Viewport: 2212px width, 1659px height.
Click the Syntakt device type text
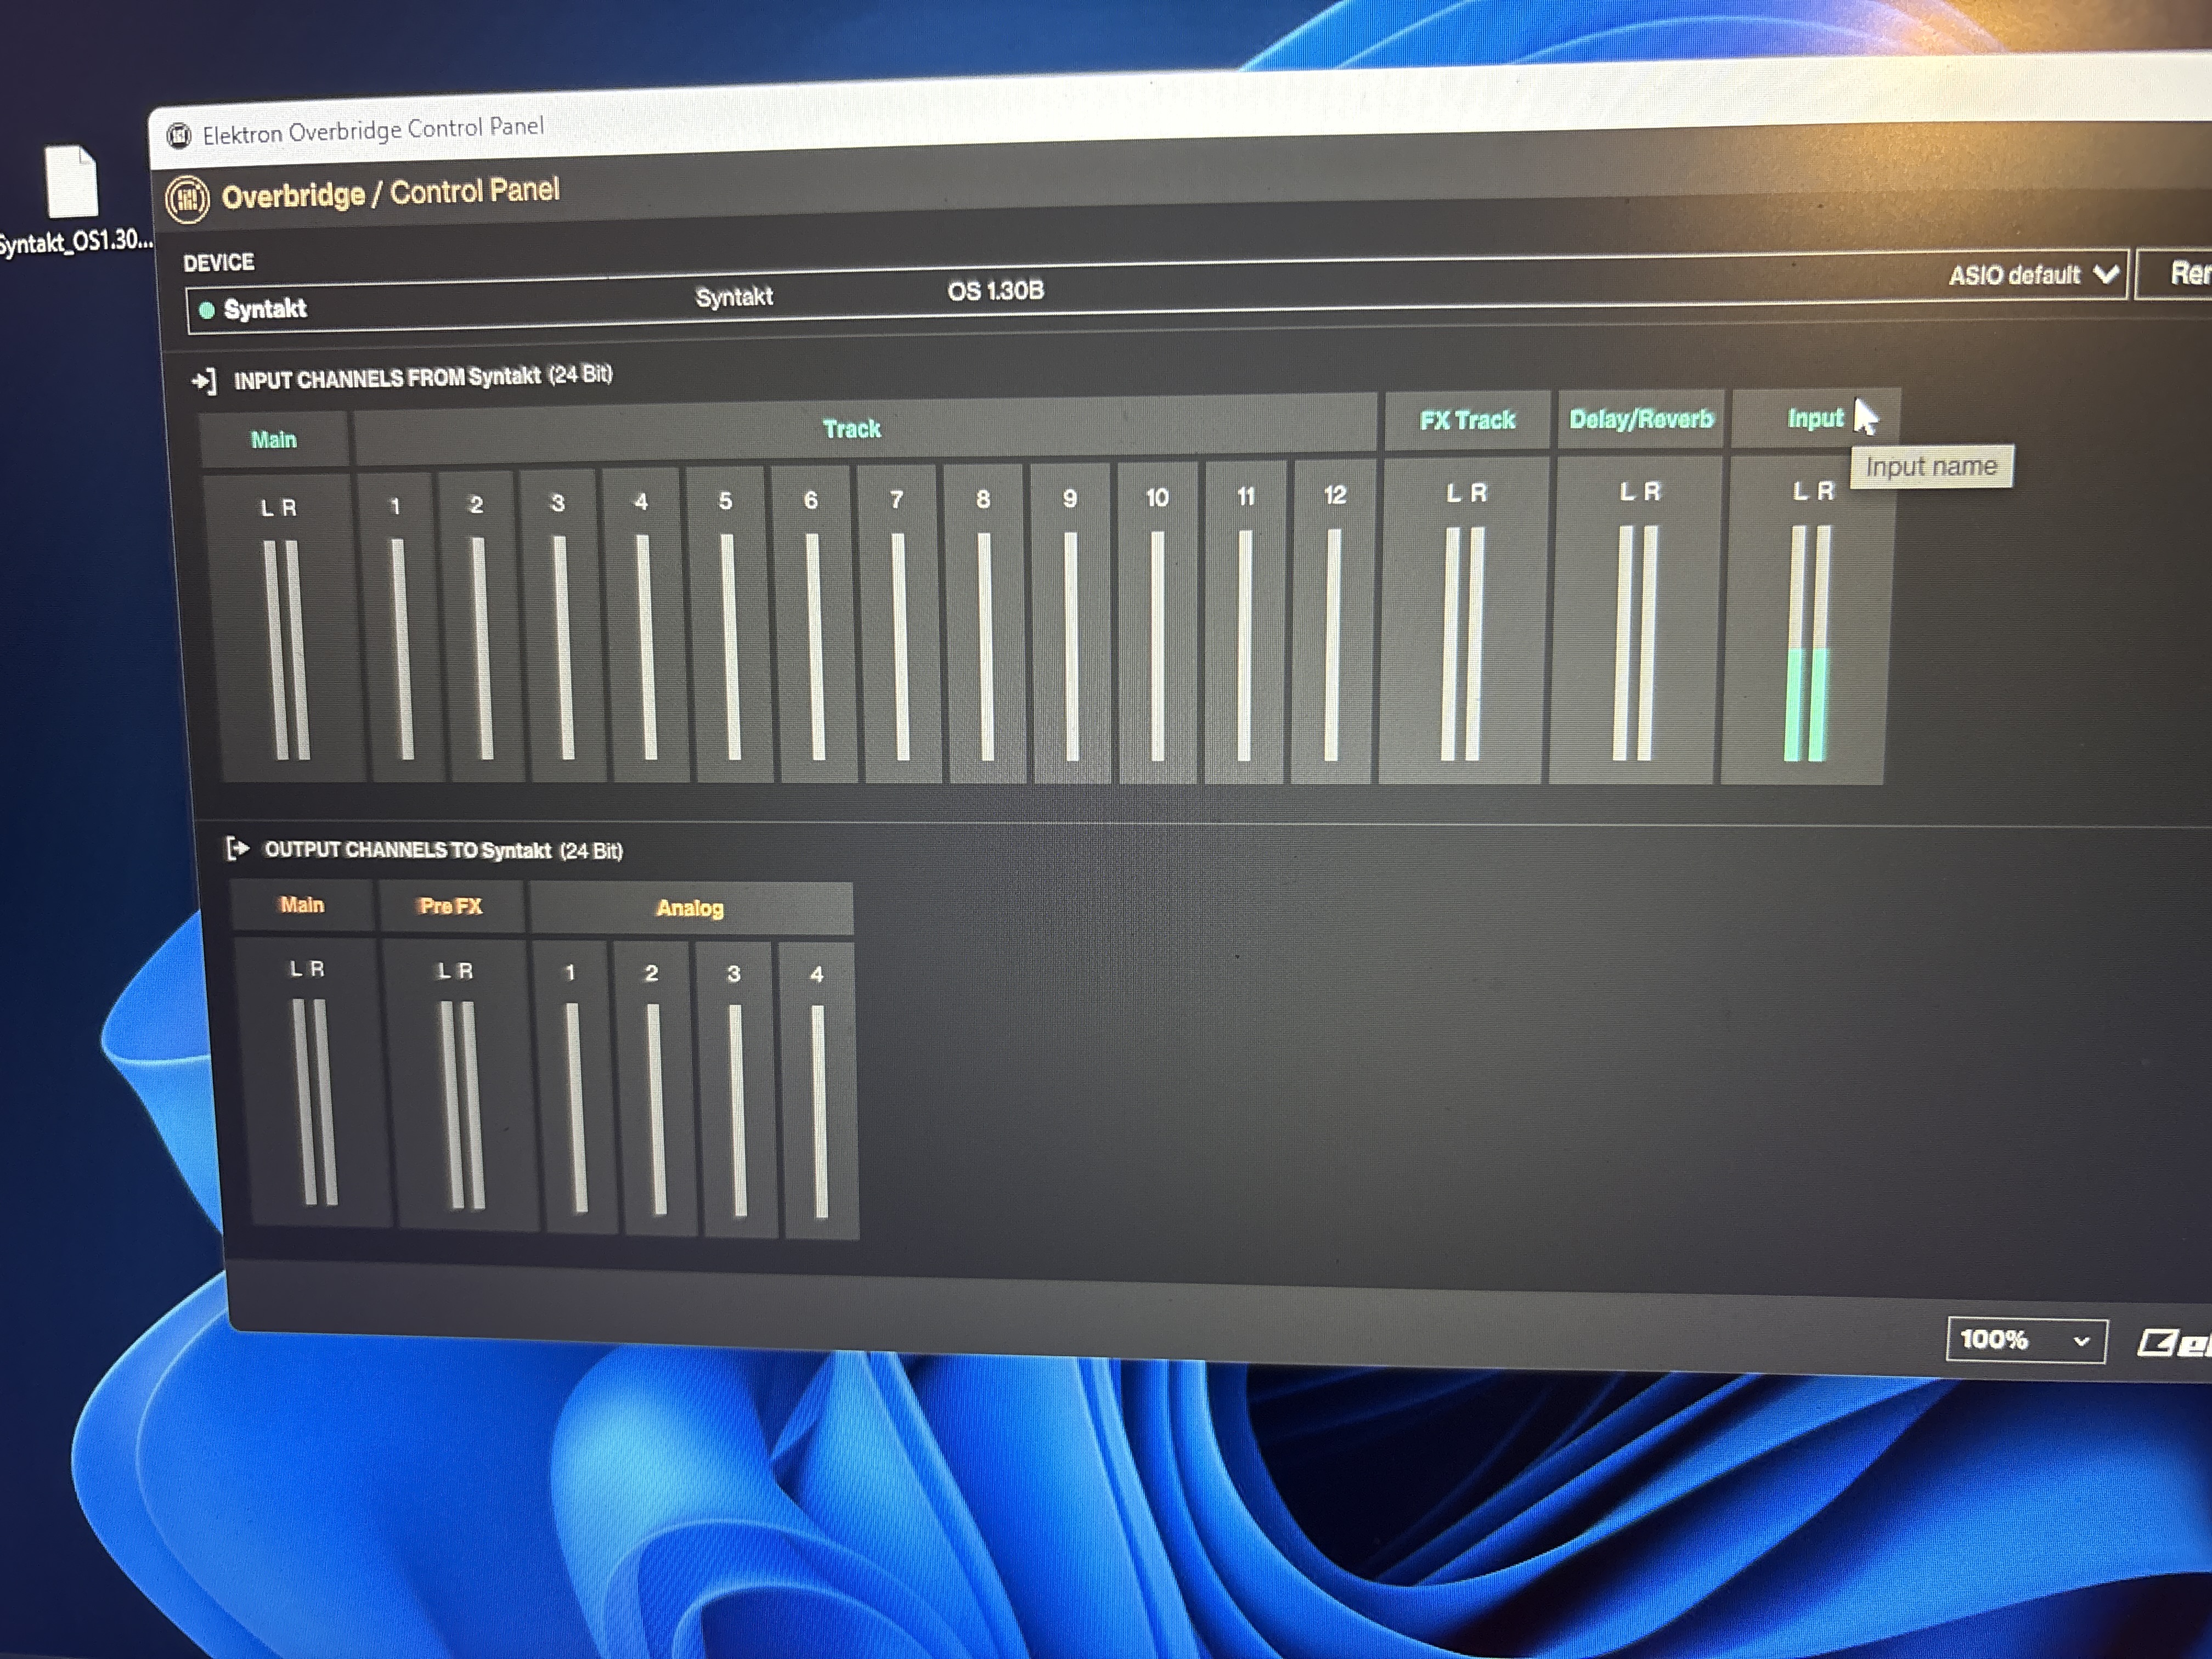[734, 297]
